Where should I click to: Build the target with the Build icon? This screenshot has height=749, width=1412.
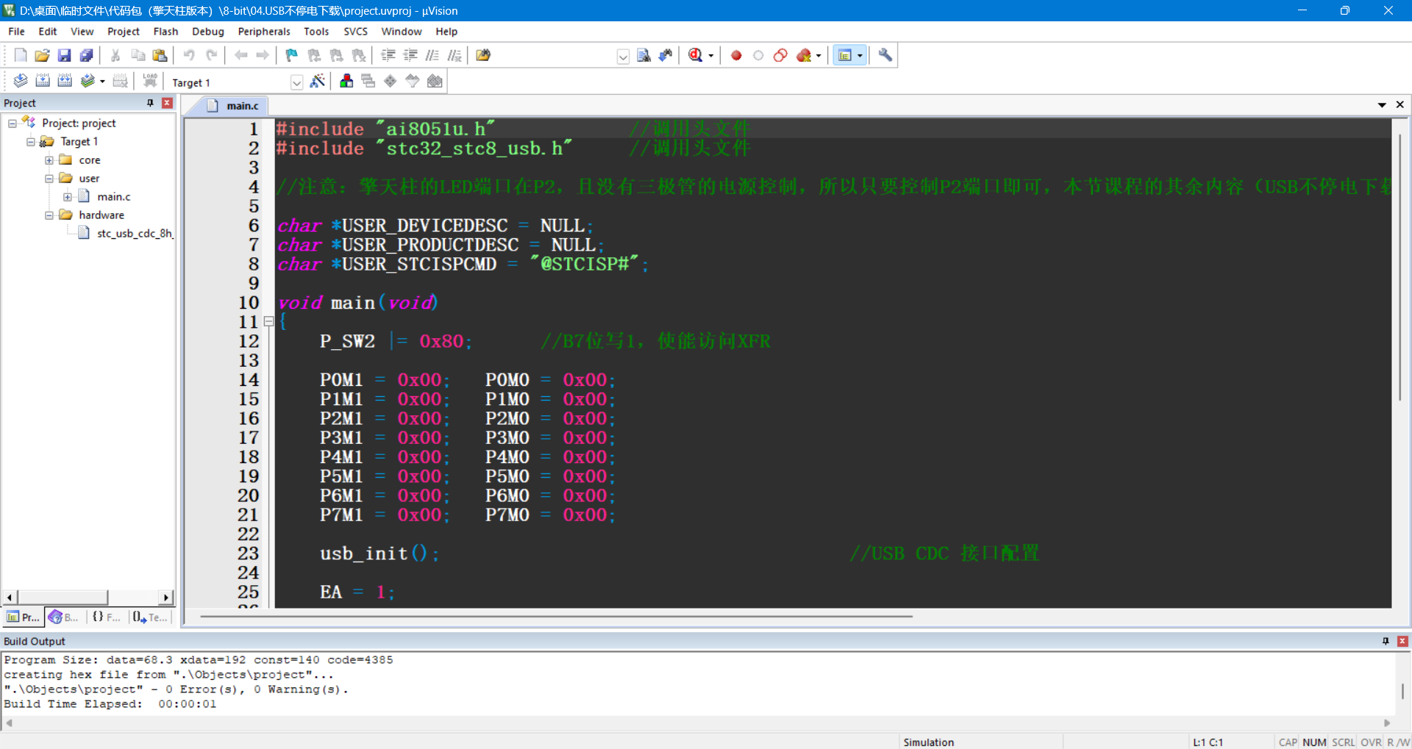(43, 81)
